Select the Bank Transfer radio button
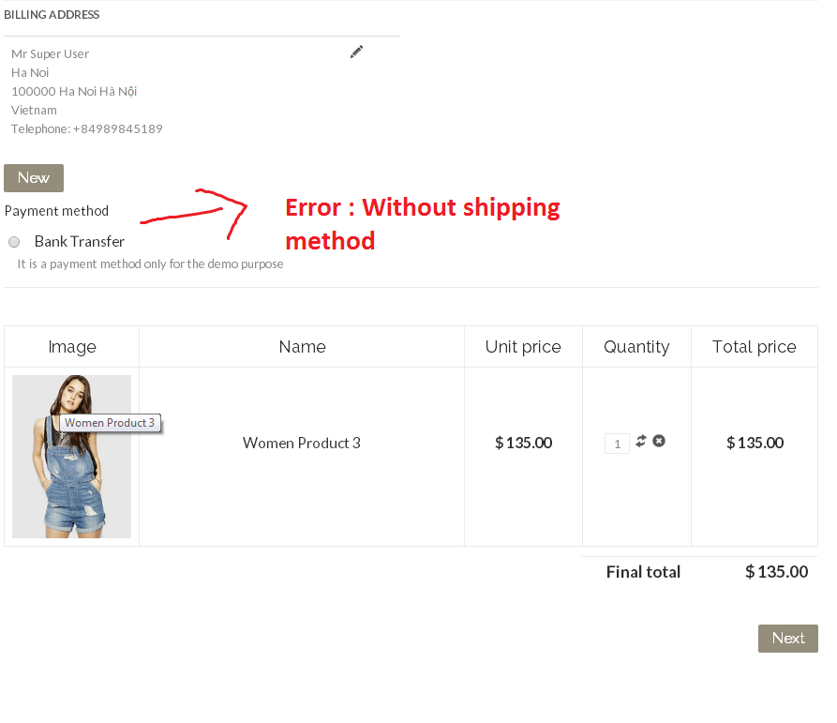The height and width of the screenshot is (723, 837). click(14, 242)
